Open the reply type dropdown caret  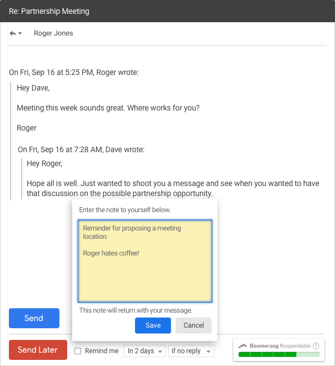[21, 34]
